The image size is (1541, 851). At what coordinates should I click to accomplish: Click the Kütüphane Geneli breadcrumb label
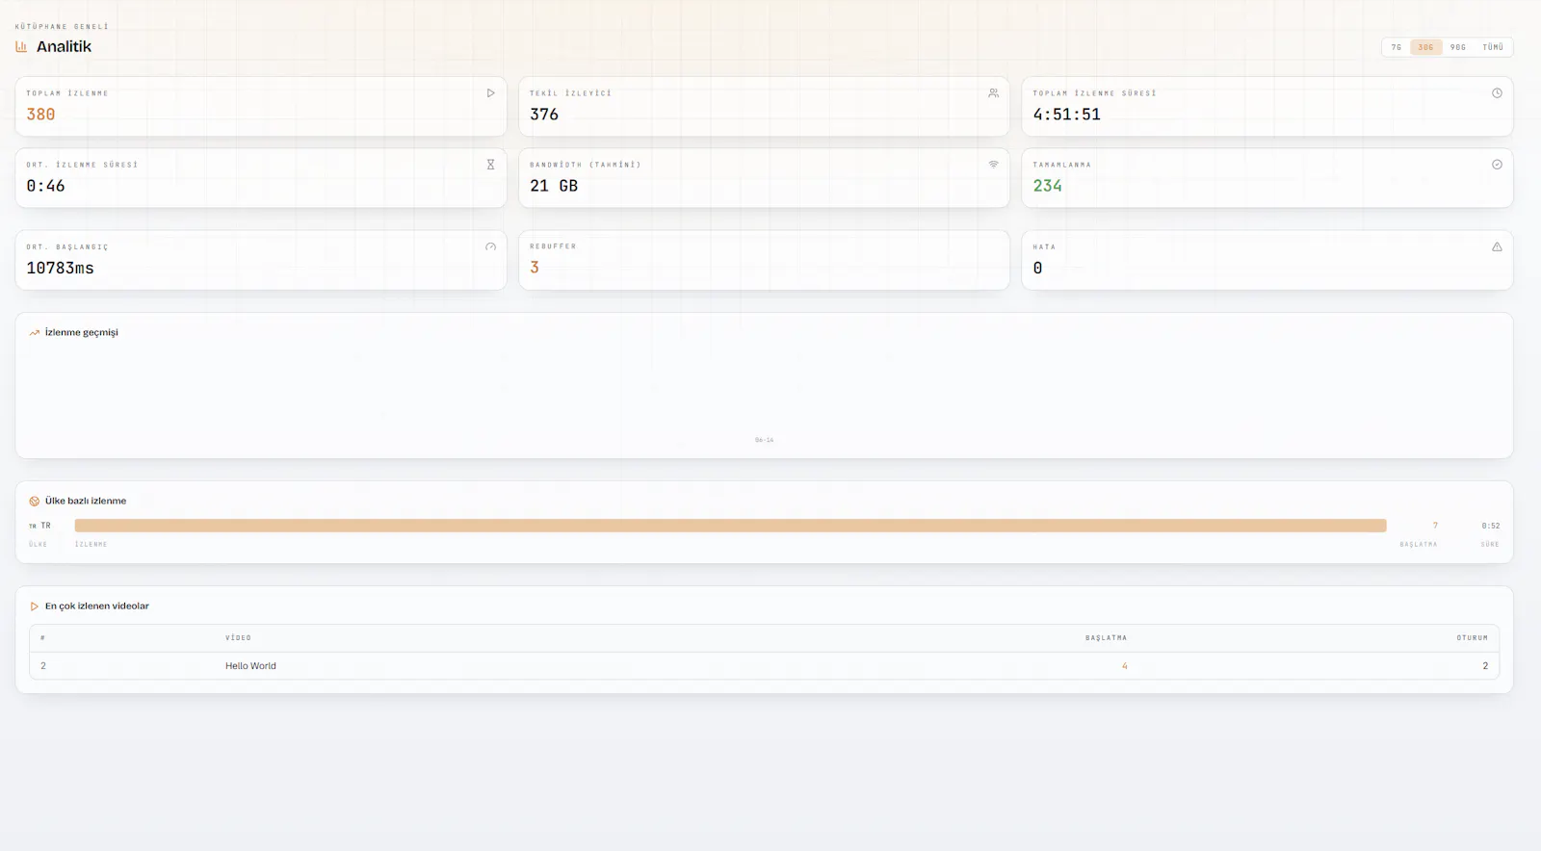tap(62, 27)
